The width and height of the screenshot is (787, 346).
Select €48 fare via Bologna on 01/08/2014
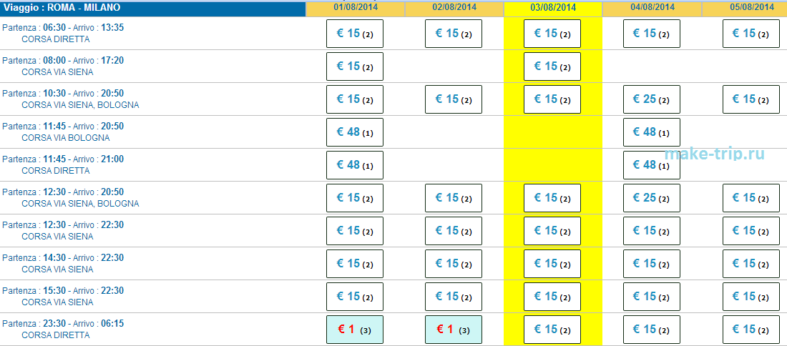point(355,132)
